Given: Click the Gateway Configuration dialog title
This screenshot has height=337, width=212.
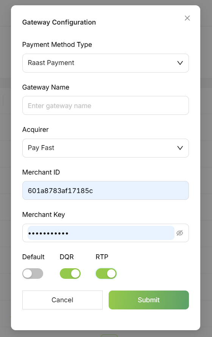Looking at the screenshot, I should click(59, 22).
